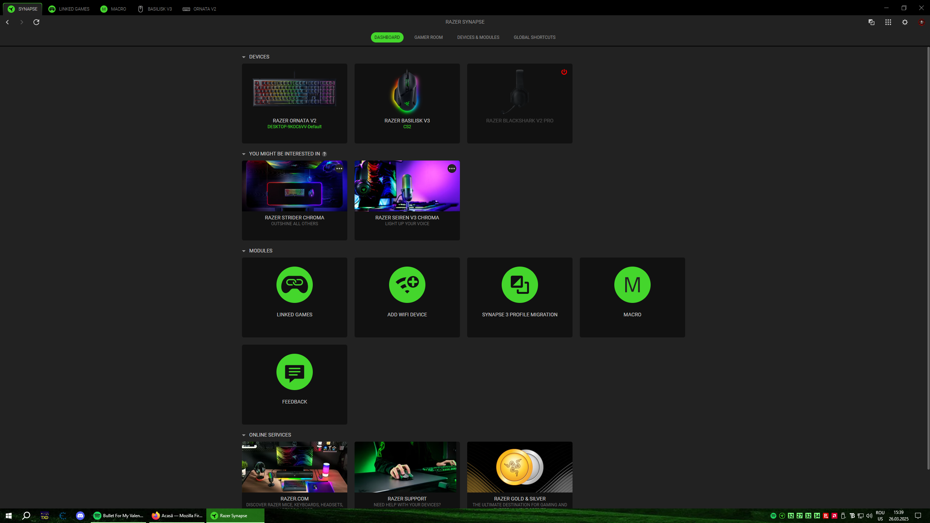Collapse the Online Services section
The width and height of the screenshot is (930, 523).
(244, 435)
